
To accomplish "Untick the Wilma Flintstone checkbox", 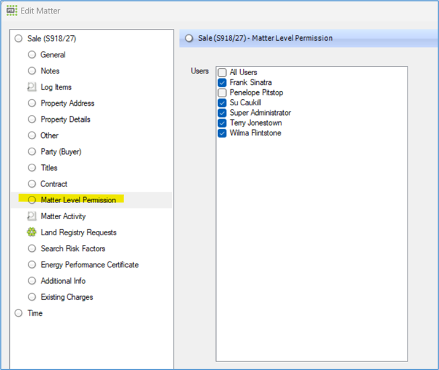I will click(x=222, y=133).
